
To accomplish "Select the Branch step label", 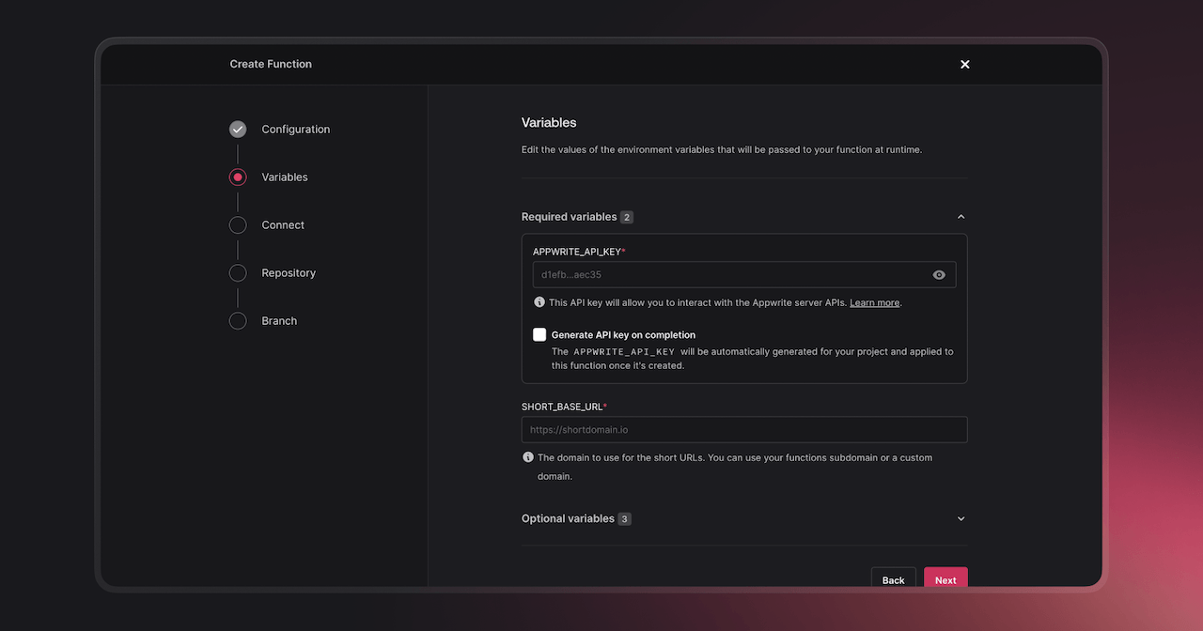I will (279, 321).
